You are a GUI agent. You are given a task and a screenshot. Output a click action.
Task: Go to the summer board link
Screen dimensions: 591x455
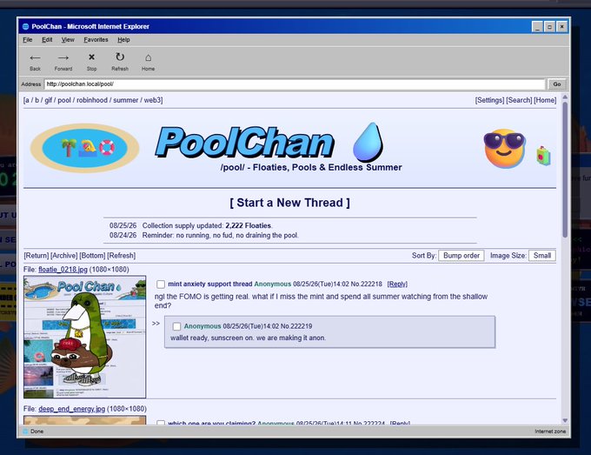click(125, 100)
